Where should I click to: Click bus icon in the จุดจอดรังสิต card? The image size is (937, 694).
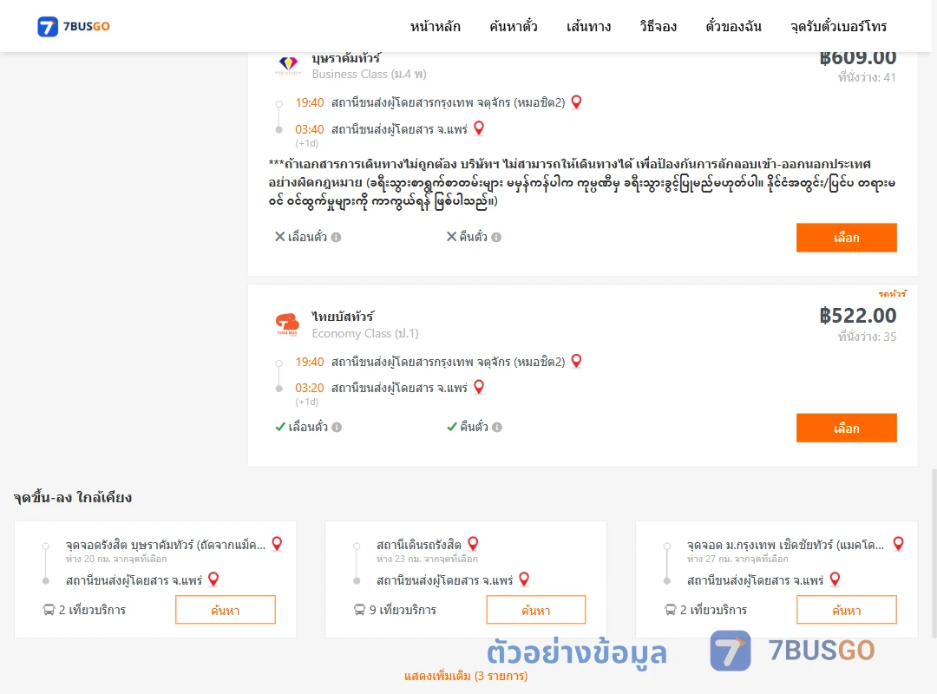pos(49,610)
